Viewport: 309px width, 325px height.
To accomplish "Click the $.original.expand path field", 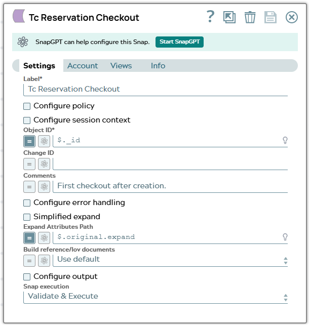I will [170, 237].
